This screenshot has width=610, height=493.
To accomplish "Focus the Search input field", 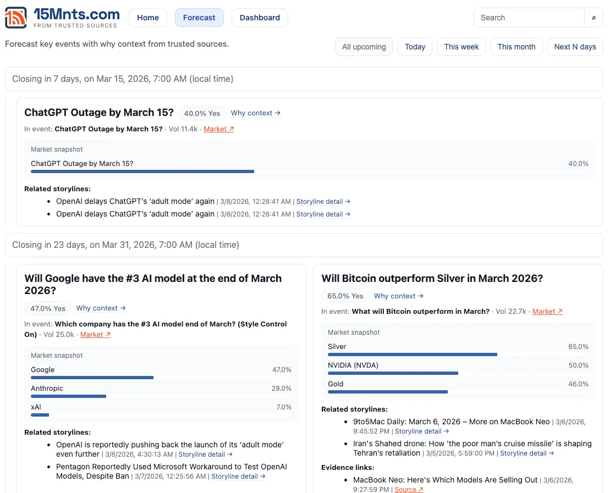I will pyautogui.click(x=529, y=18).
